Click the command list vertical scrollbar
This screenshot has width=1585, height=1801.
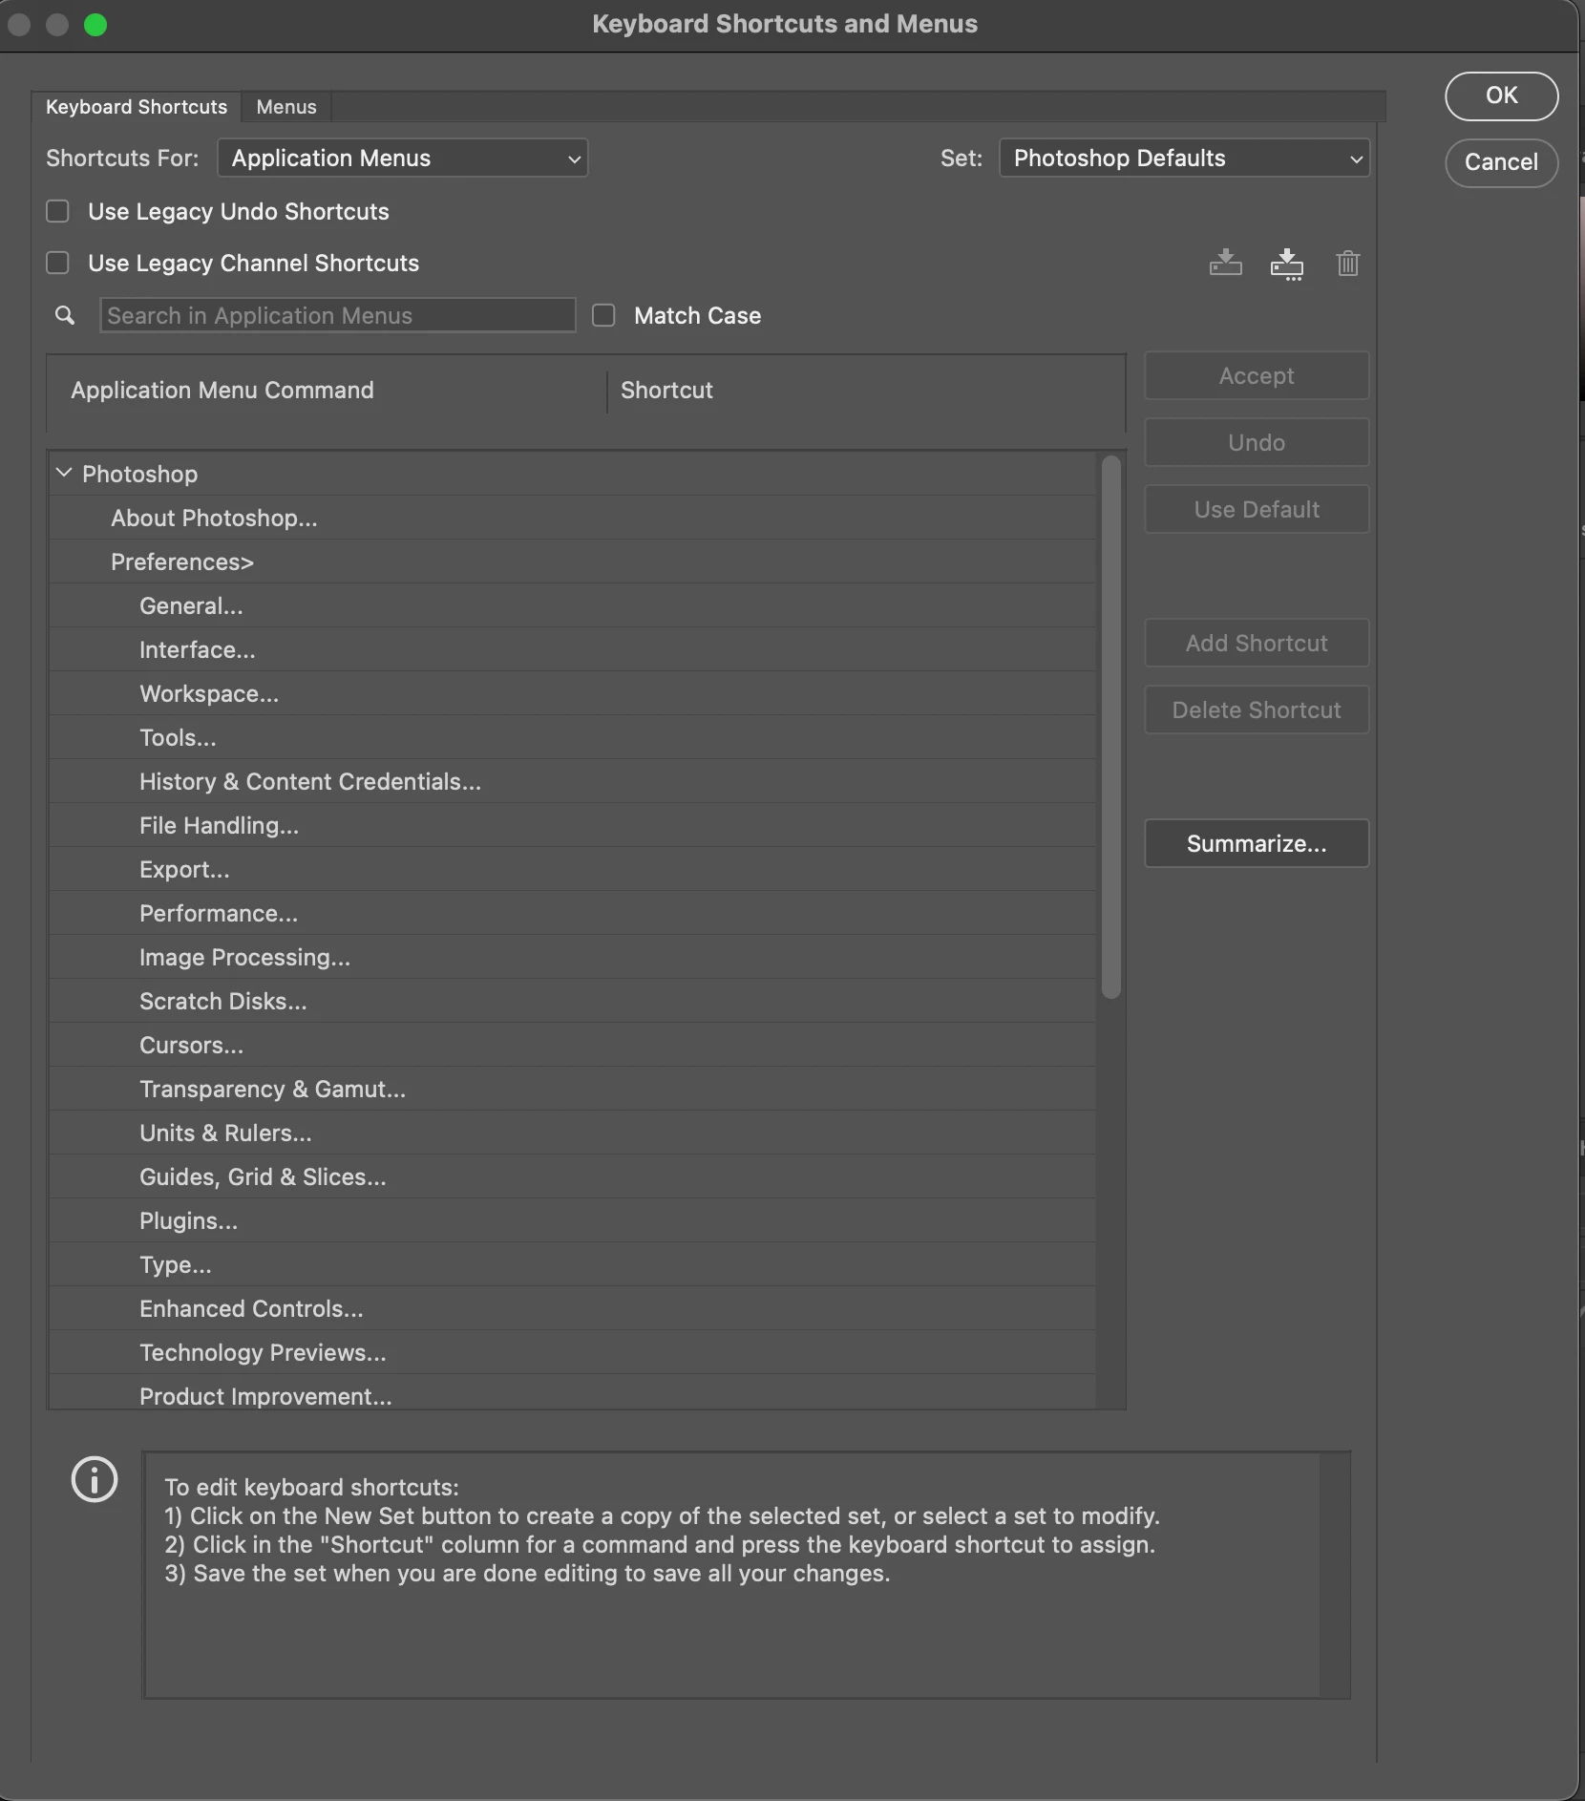pyautogui.click(x=1110, y=727)
